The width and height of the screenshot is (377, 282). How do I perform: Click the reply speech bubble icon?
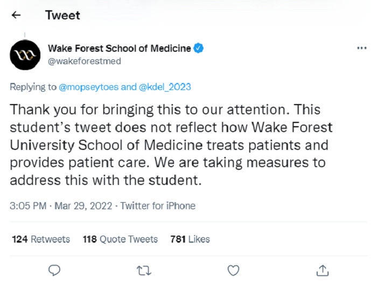coord(54,270)
